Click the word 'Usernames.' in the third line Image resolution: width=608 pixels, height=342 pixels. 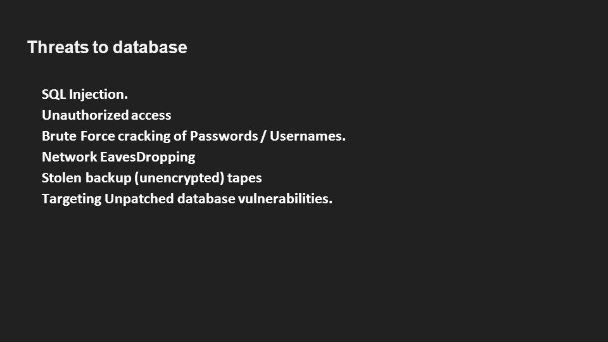click(308, 136)
